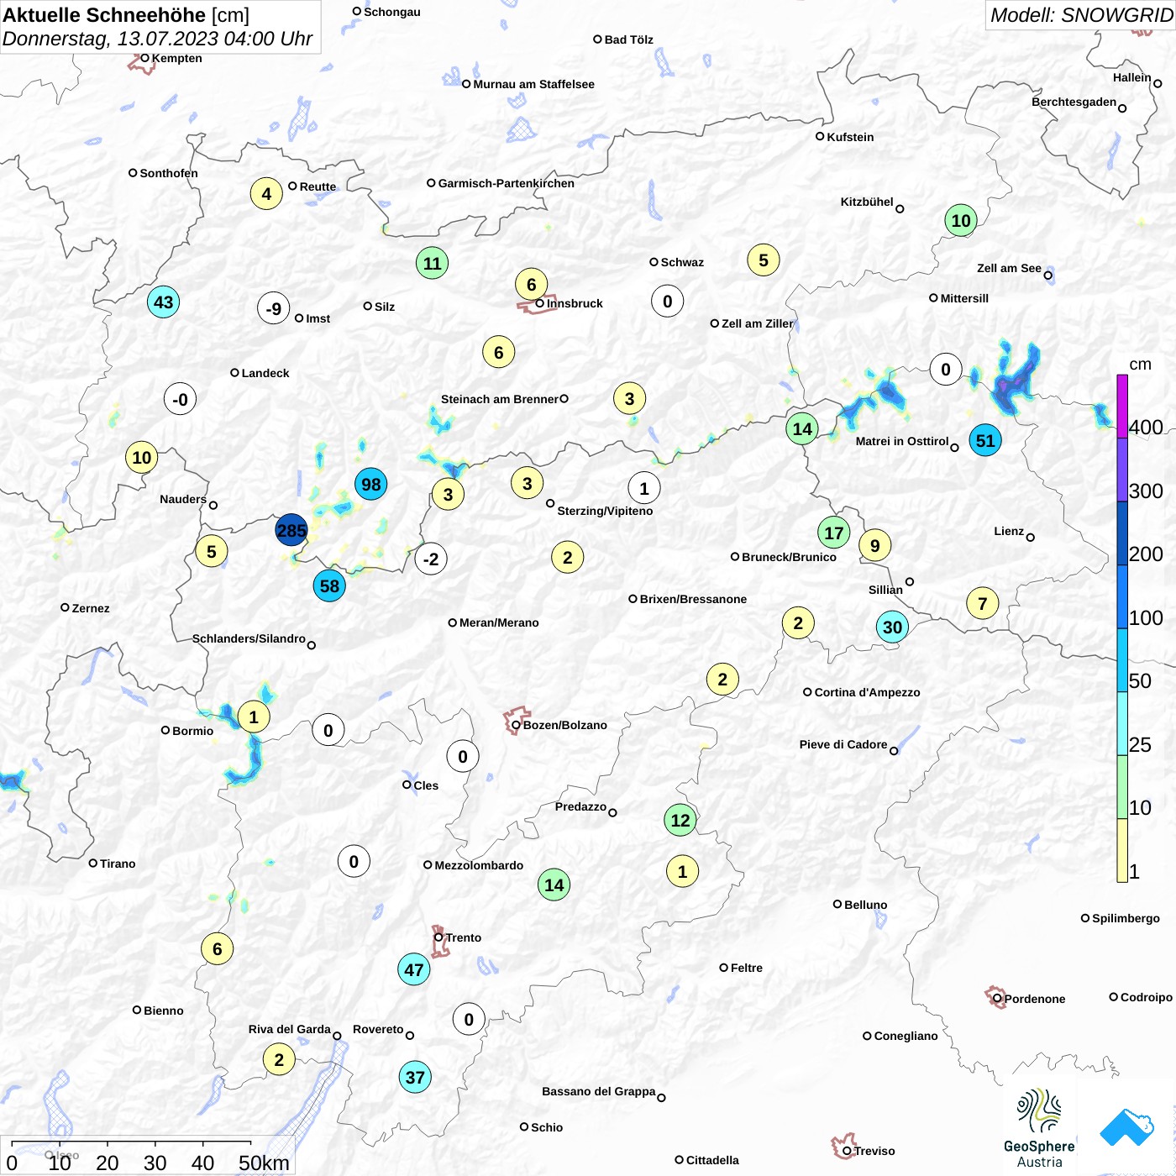Select the station marker showing 4 near Reutte

pos(266,194)
